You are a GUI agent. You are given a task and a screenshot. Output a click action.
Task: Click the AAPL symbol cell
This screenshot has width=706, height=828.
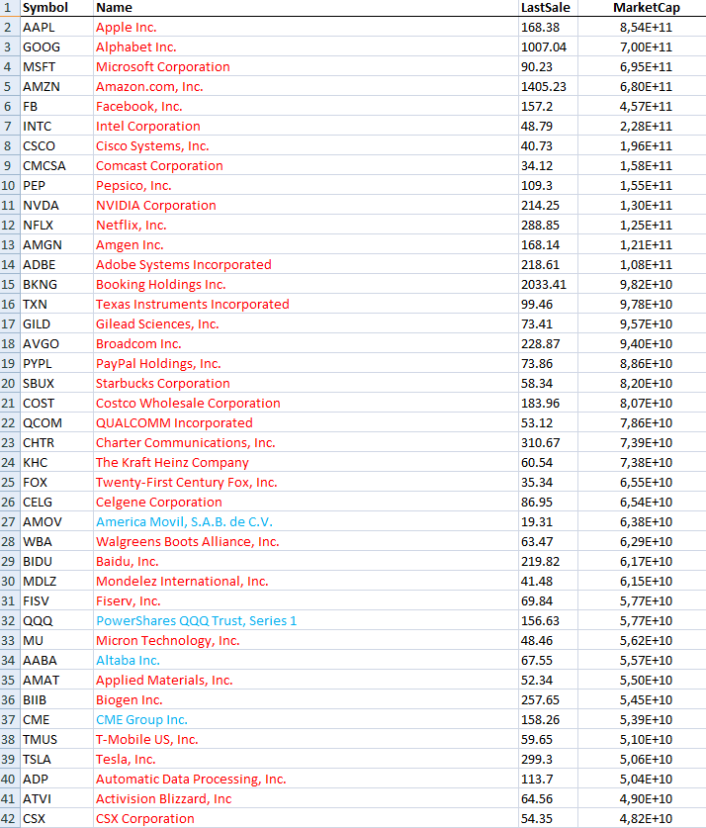pyautogui.click(x=57, y=27)
